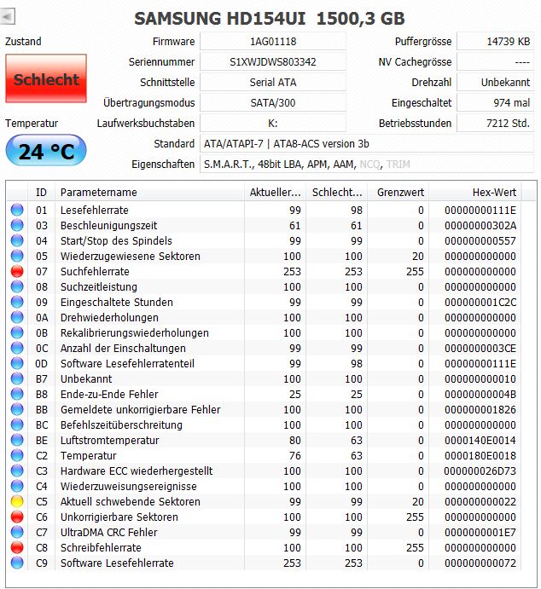Click the status icon for Wiederzuweisungsereignisse
Image resolution: width=541 pixels, height=589 pixels.
tap(17, 486)
